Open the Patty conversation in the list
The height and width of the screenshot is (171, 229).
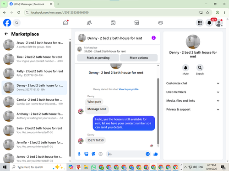coord(34,73)
